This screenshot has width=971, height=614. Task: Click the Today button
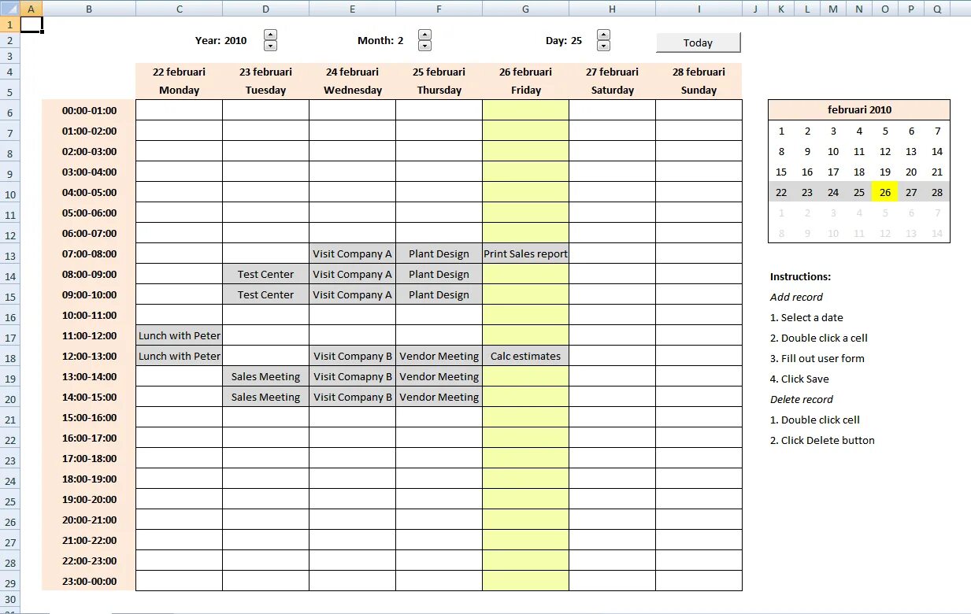(699, 43)
